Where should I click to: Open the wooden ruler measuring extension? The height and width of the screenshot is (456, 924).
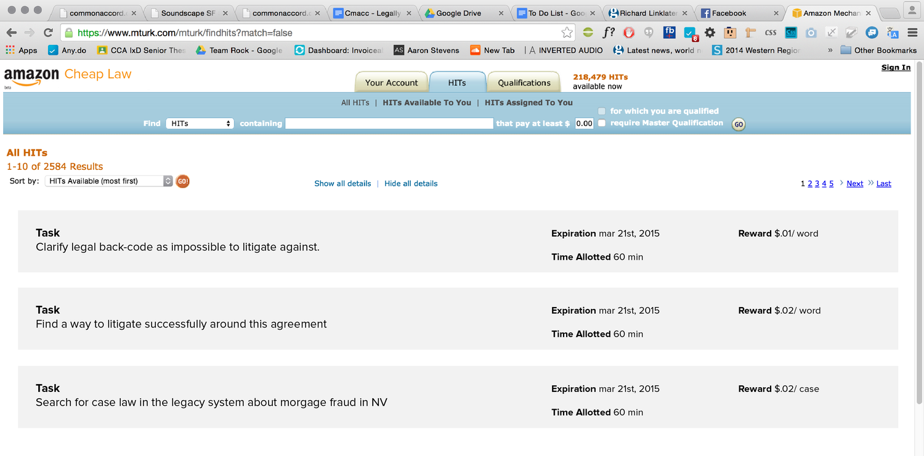[750, 33]
